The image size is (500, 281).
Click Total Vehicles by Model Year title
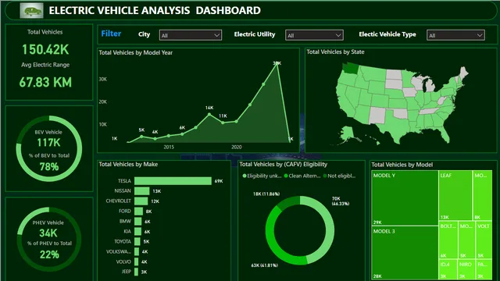[135, 52]
